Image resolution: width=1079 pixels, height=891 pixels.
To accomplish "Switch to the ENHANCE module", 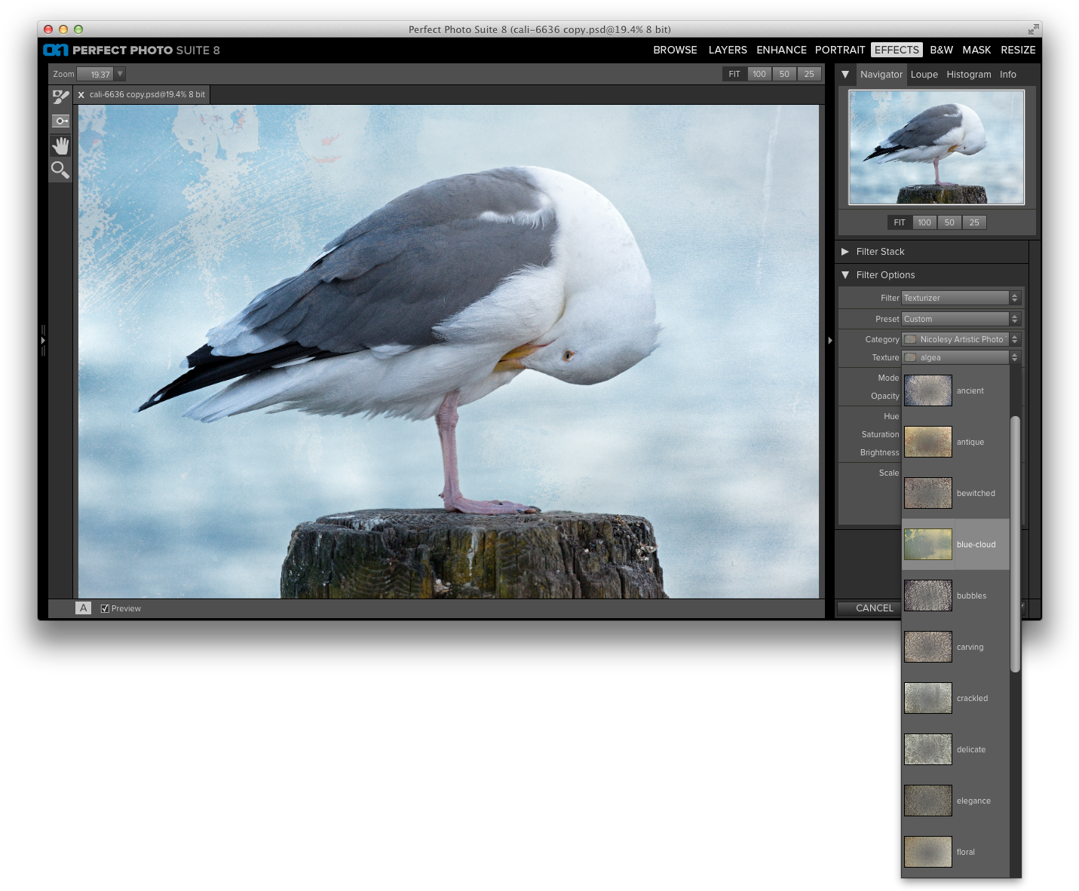I will 781,50.
